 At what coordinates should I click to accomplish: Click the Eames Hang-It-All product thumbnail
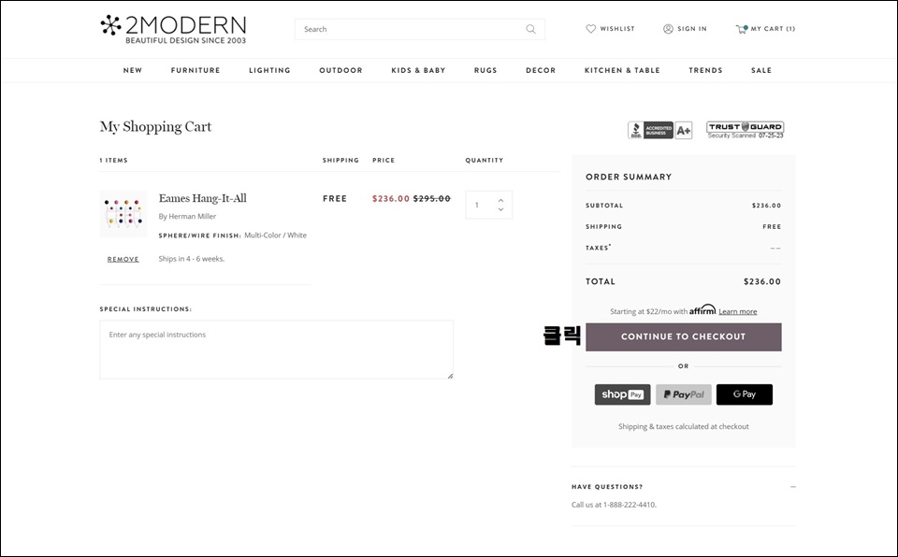123,214
